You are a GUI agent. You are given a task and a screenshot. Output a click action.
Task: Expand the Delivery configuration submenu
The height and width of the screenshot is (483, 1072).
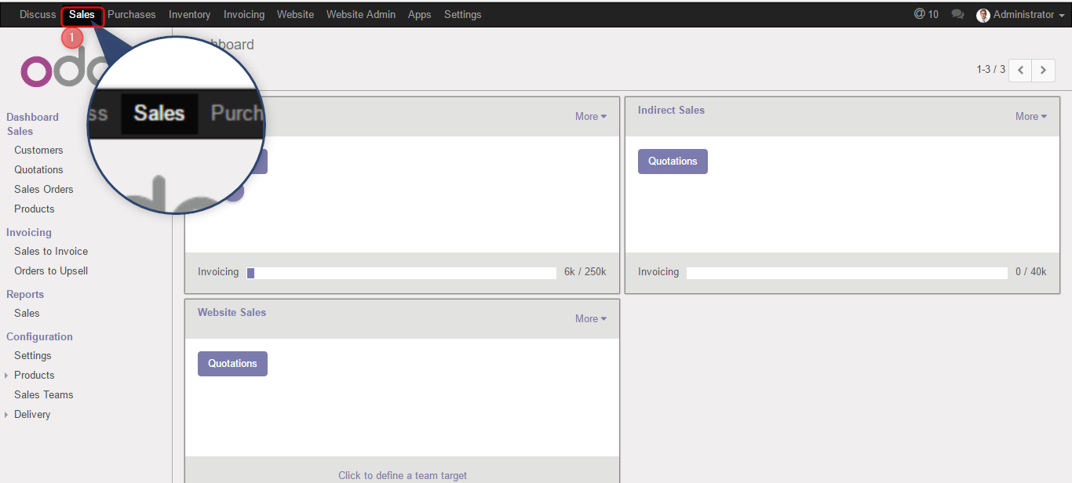[7, 415]
